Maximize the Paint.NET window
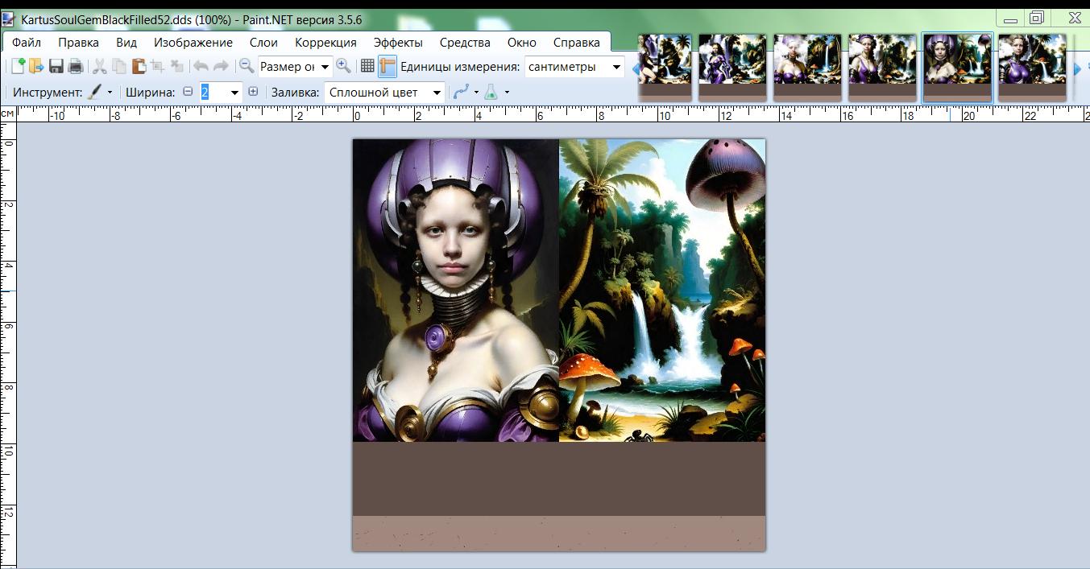Screen dimensions: 1090x569 click(1037, 17)
